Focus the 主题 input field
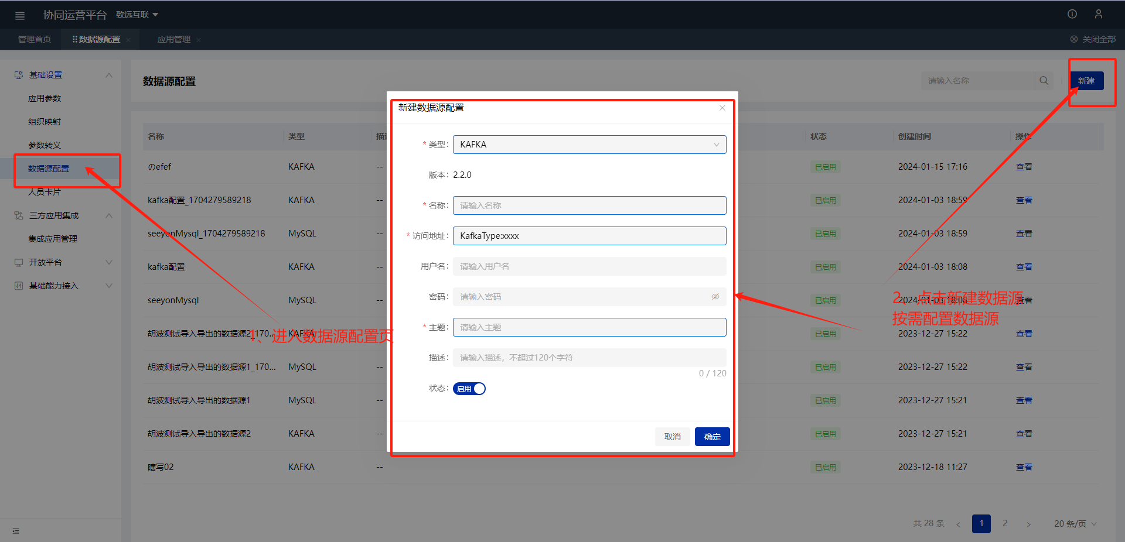This screenshot has height=542, width=1125. click(589, 327)
